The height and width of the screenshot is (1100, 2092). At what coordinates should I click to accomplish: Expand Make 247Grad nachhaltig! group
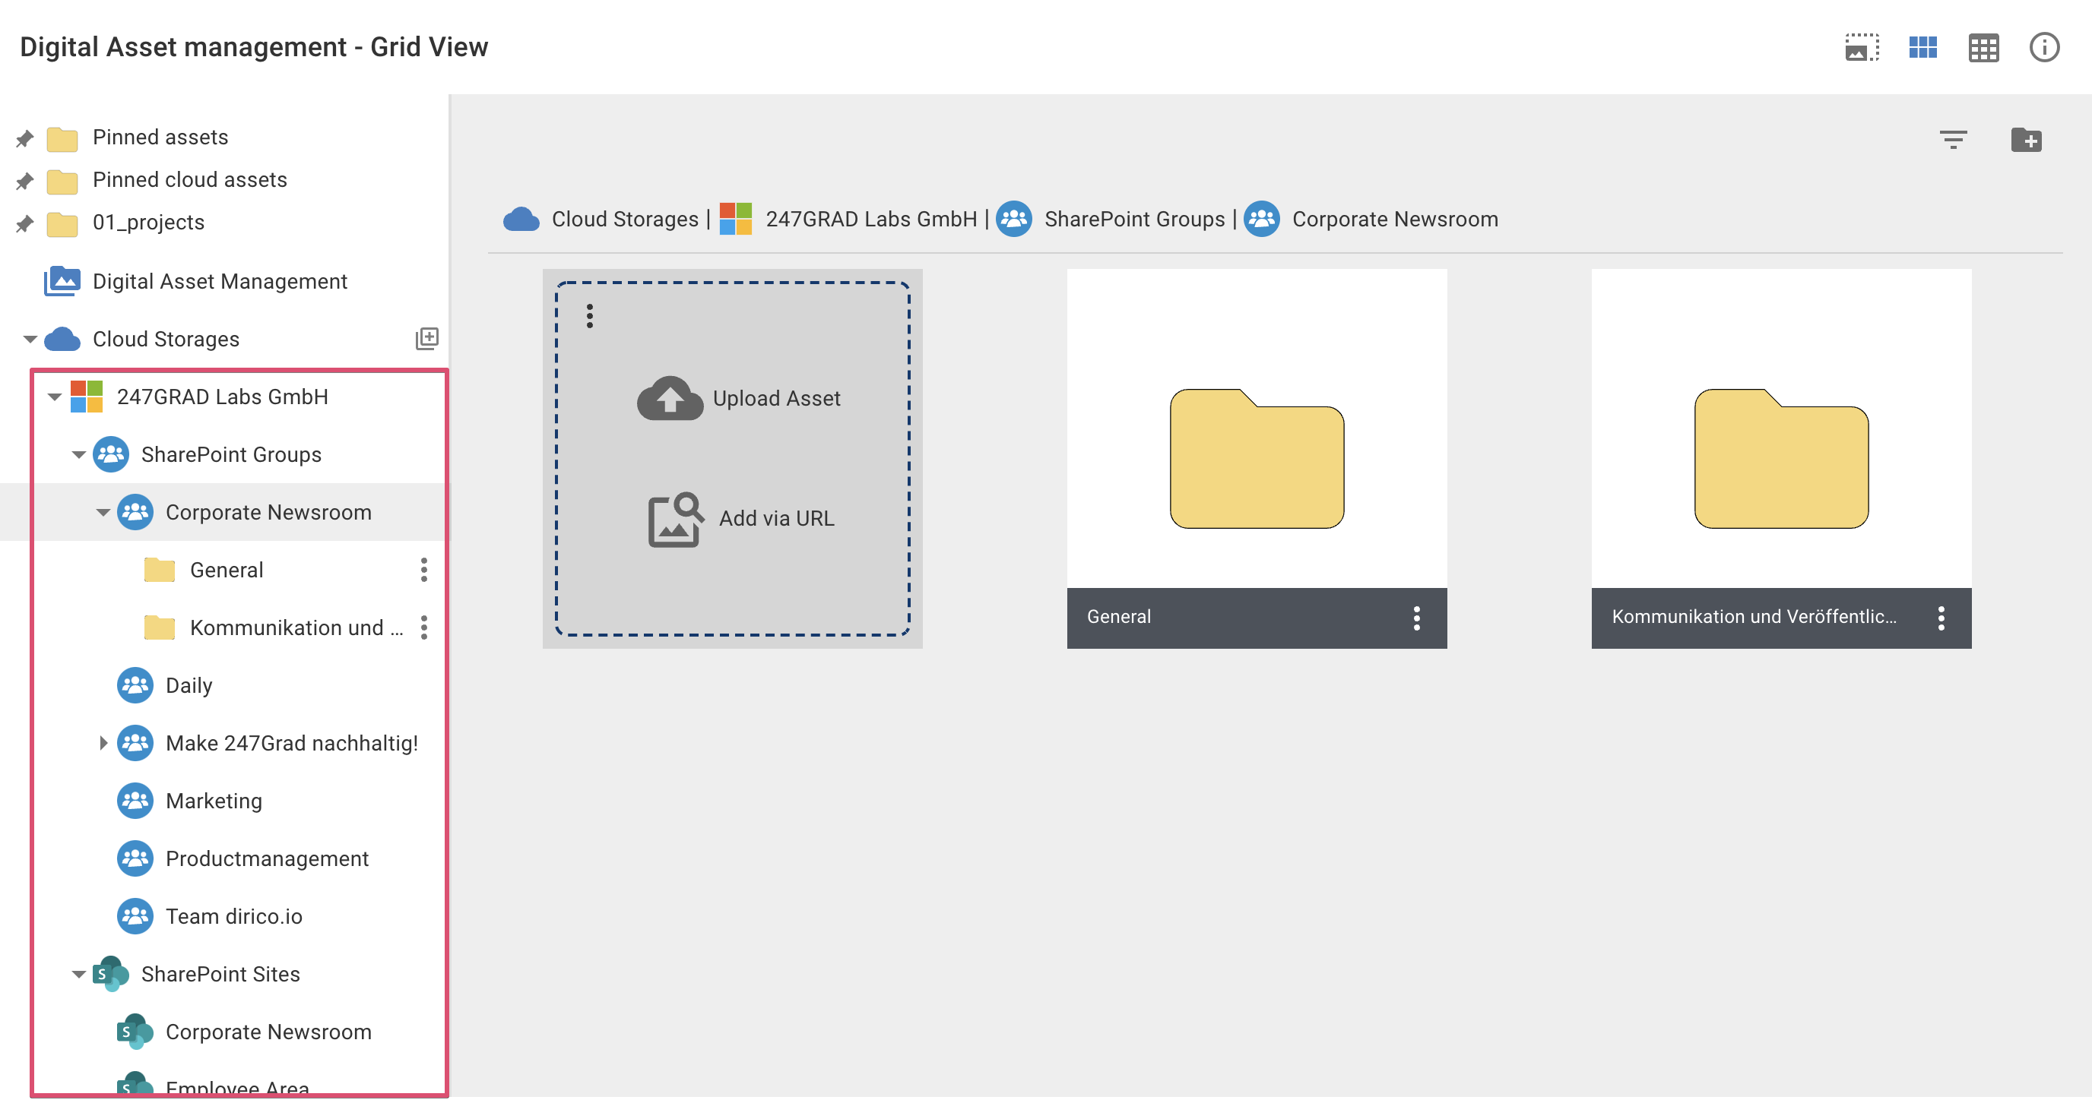[103, 742]
